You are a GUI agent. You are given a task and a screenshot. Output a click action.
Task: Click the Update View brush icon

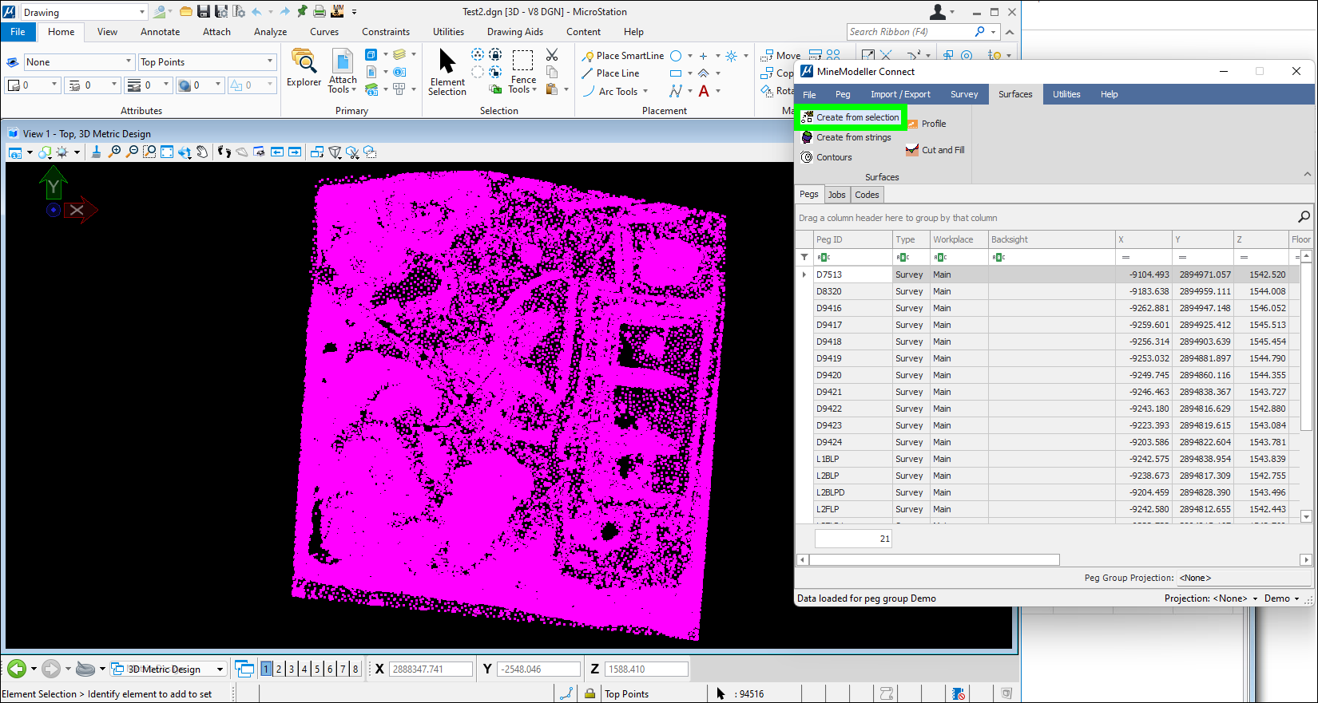click(96, 152)
